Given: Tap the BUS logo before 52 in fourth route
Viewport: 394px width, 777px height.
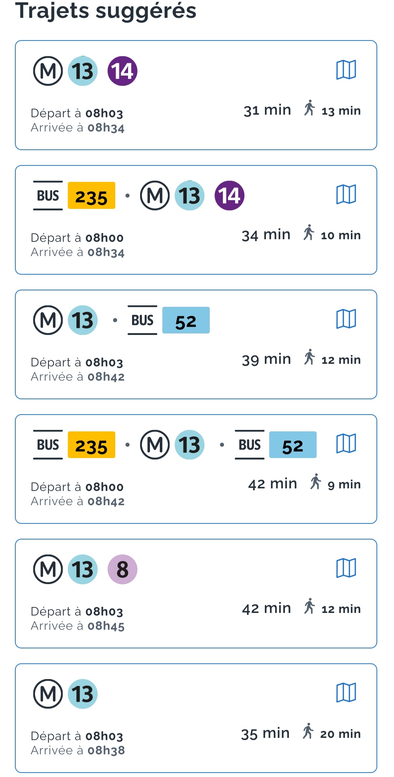Looking at the screenshot, I should (x=250, y=445).
